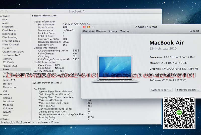Select Volumes in the sidebar

[x=8, y=108]
